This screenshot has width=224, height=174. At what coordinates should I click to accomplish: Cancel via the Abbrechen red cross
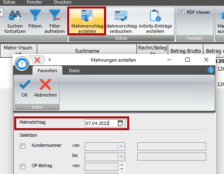coord(45,88)
